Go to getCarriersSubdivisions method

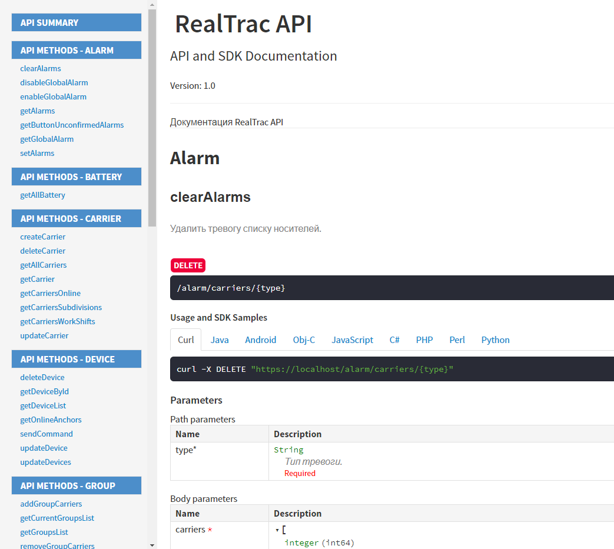[x=61, y=307]
